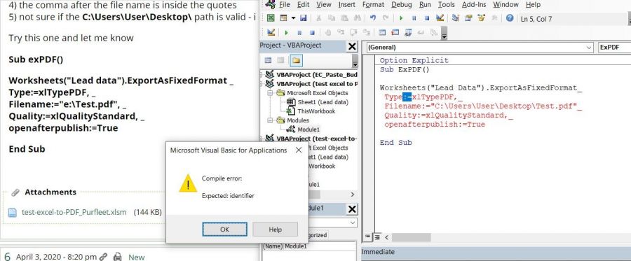The image size is (631, 261).
Task: Switch to Procedure View at code window bottom
Action: coord(368,237)
